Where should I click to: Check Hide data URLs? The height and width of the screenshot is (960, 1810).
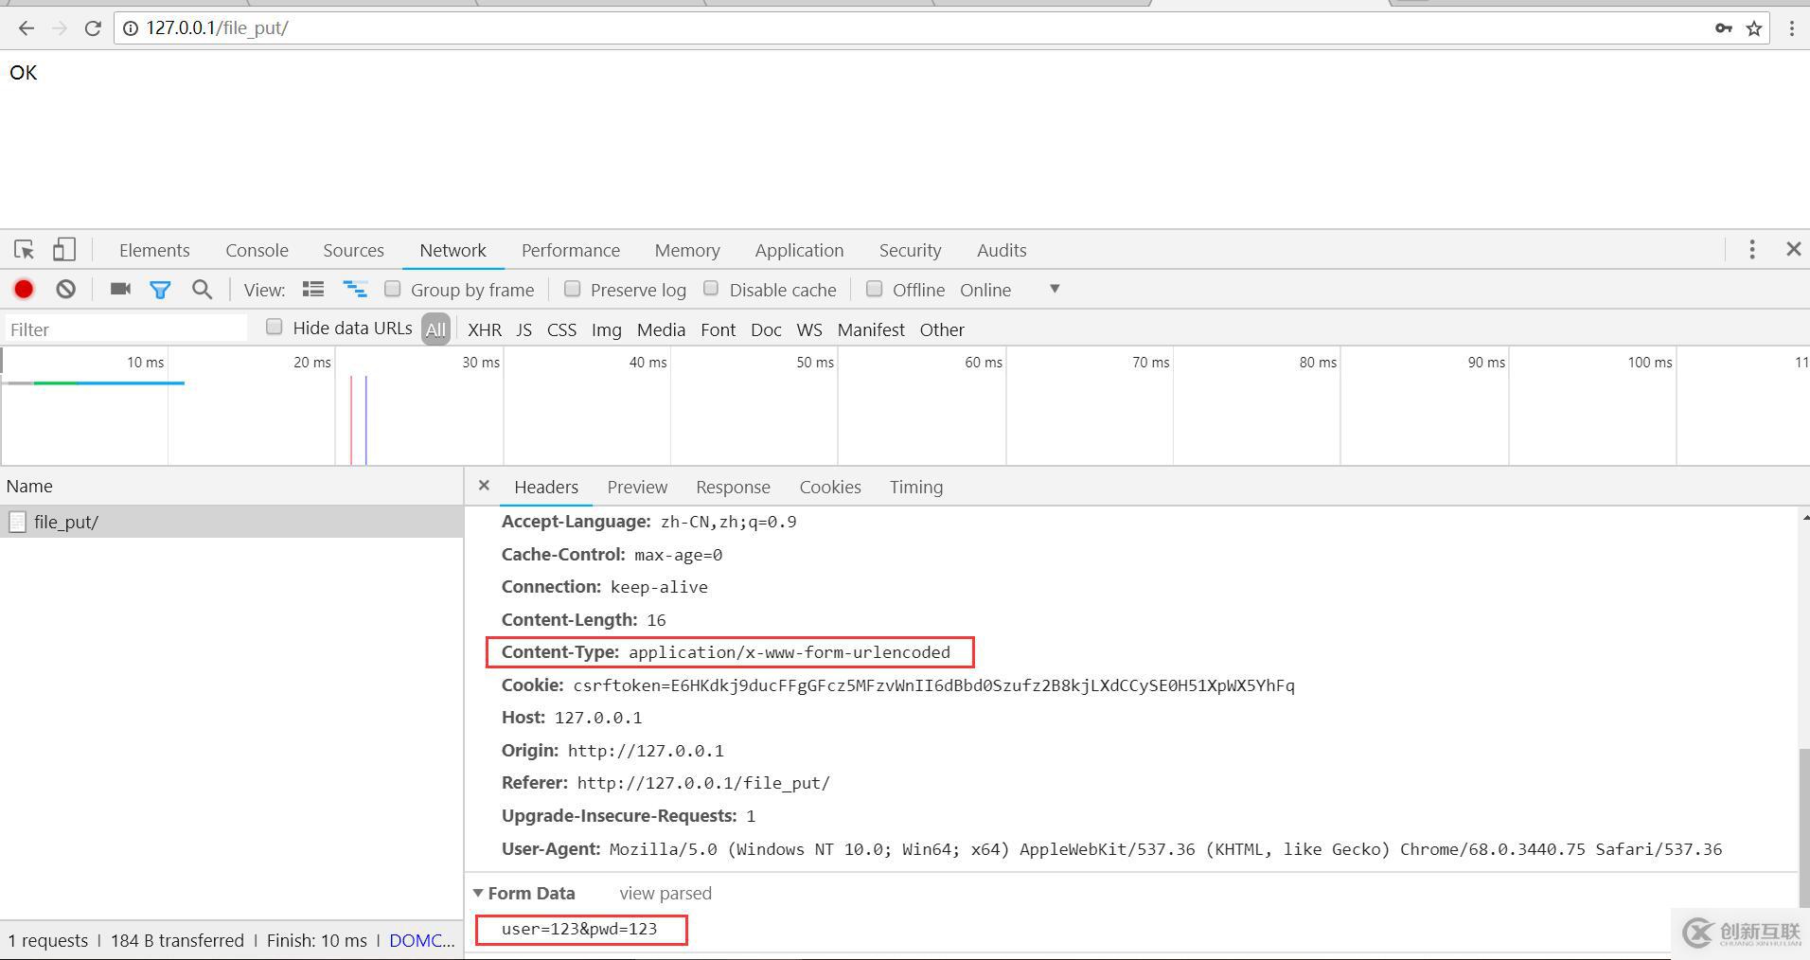(x=275, y=328)
